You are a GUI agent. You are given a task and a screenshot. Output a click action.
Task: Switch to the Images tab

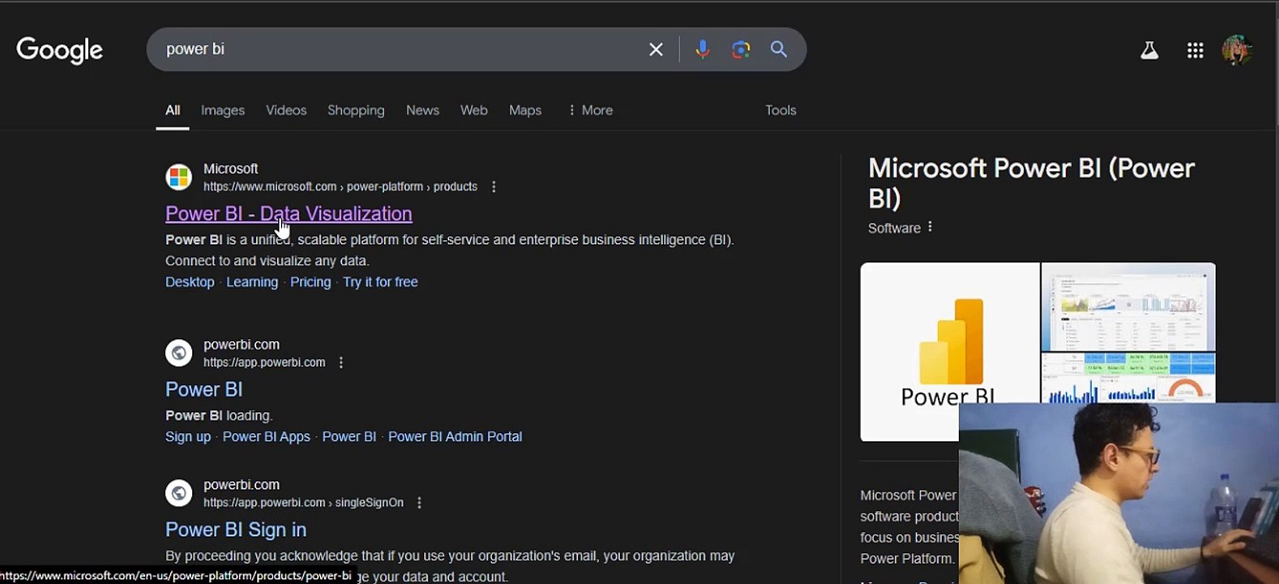click(x=223, y=110)
